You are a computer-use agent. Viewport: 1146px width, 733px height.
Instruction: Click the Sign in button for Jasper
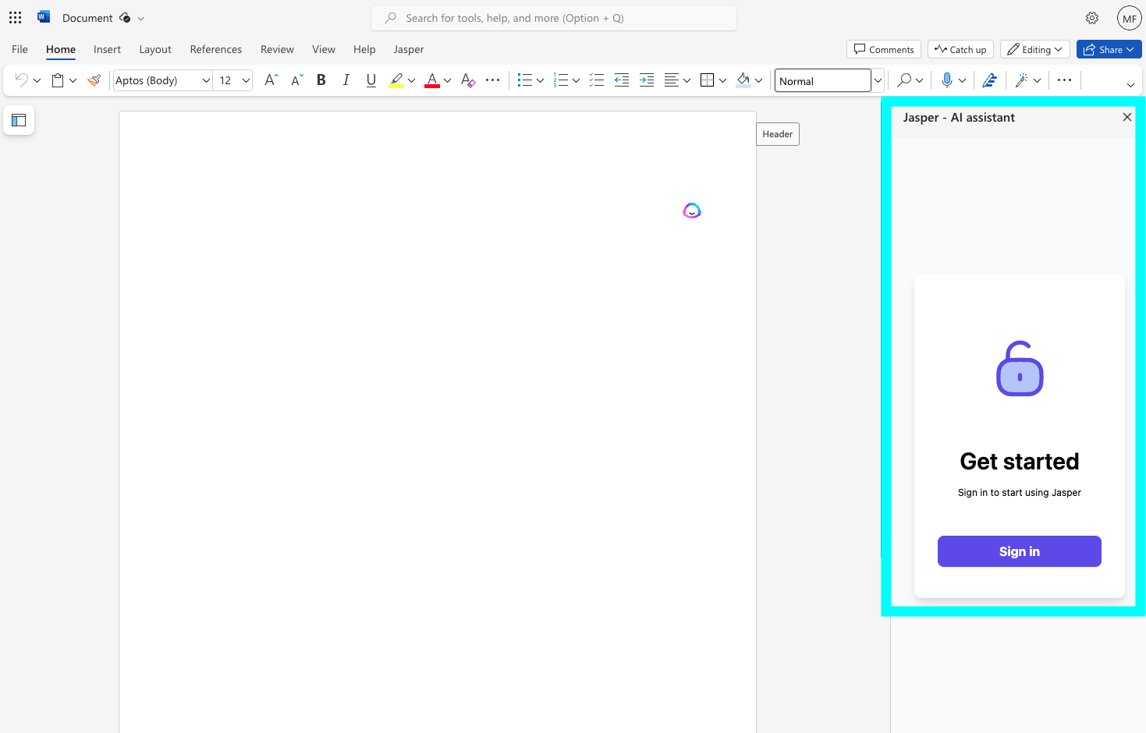pyautogui.click(x=1019, y=551)
